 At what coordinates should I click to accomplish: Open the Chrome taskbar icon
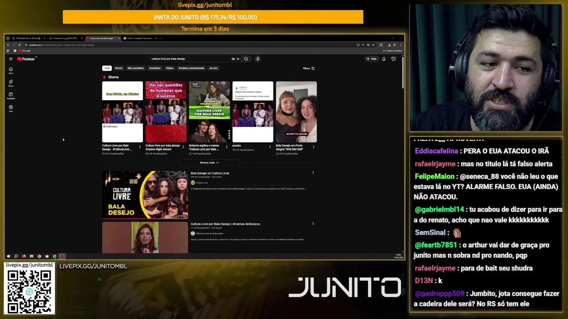pos(39,256)
